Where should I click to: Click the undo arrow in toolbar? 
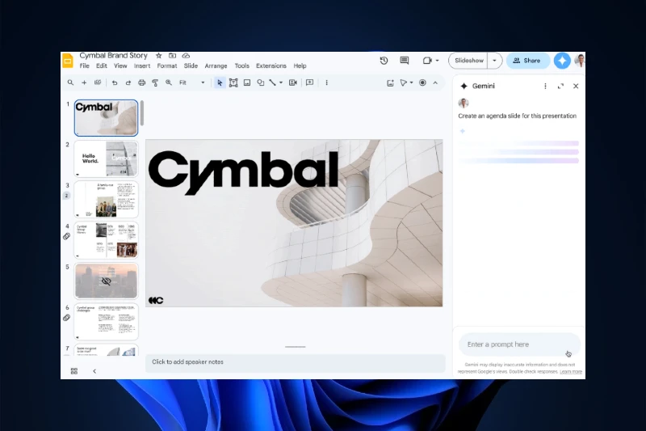115,82
